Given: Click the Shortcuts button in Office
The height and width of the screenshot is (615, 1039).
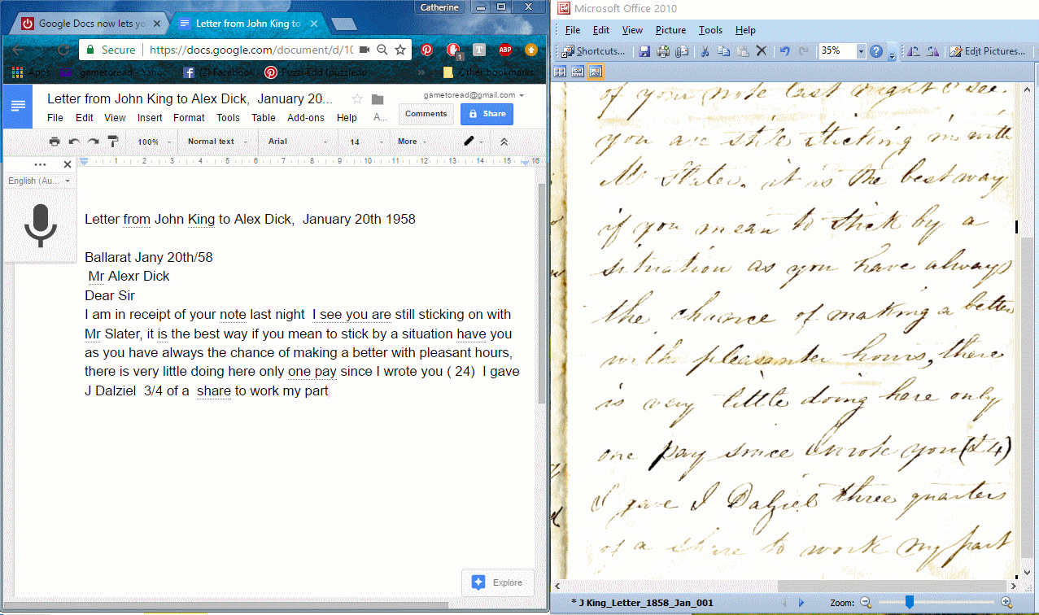Looking at the screenshot, I should tap(593, 51).
